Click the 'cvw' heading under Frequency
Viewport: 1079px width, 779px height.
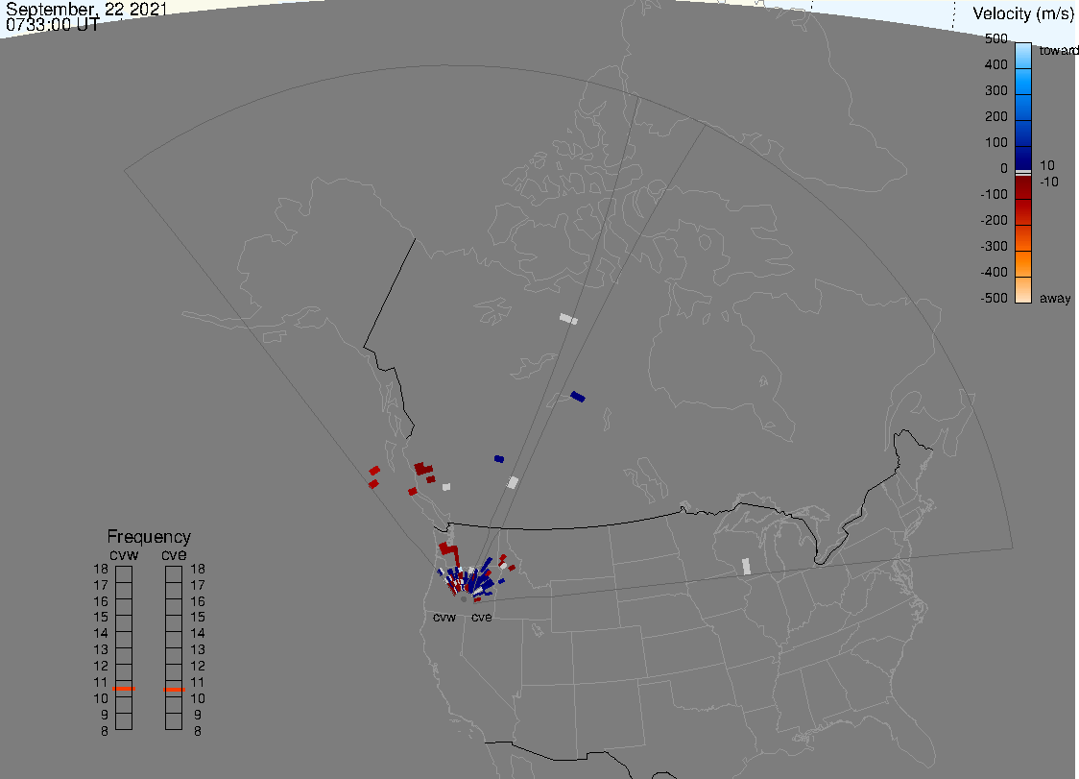coord(124,554)
